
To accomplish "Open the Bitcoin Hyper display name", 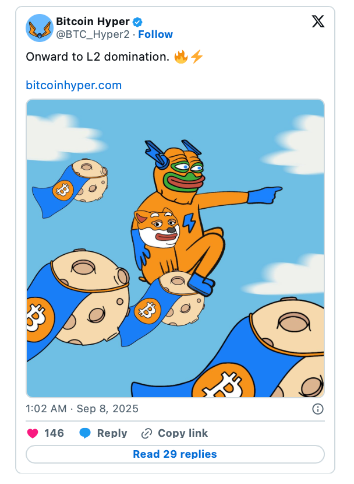I will [93, 22].
